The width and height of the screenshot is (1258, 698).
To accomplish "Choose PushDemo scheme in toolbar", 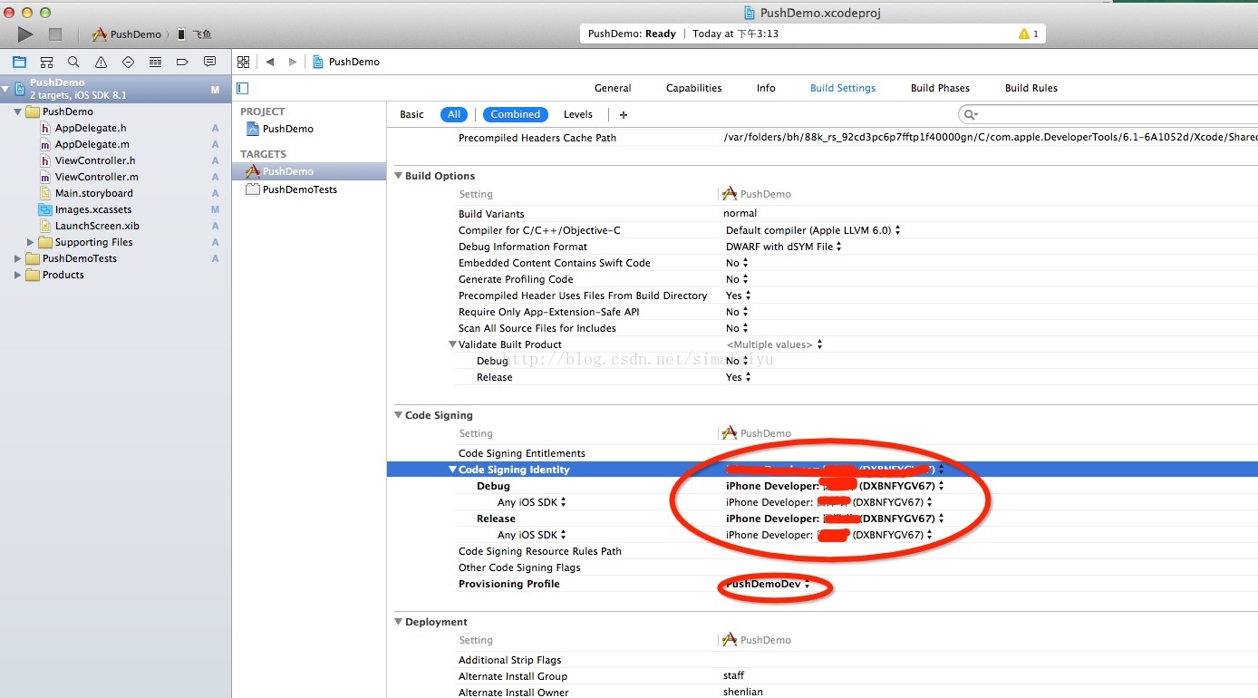I will pyautogui.click(x=126, y=34).
